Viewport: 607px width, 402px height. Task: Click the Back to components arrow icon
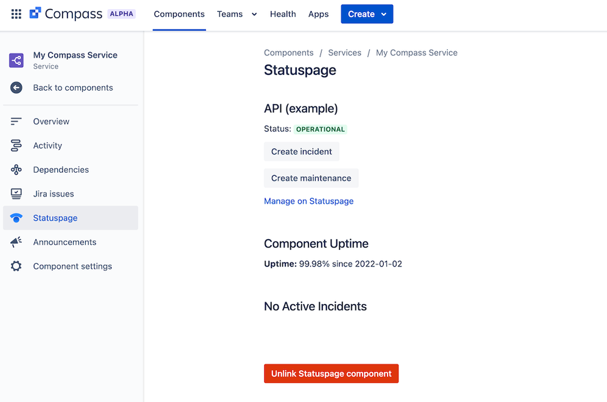pyautogui.click(x=16, y=88)
